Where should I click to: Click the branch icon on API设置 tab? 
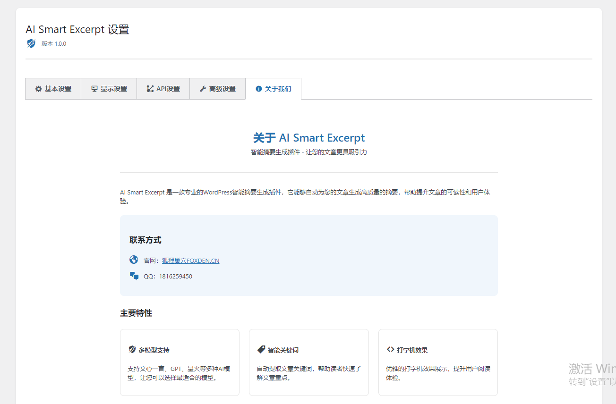coord(150,89)
